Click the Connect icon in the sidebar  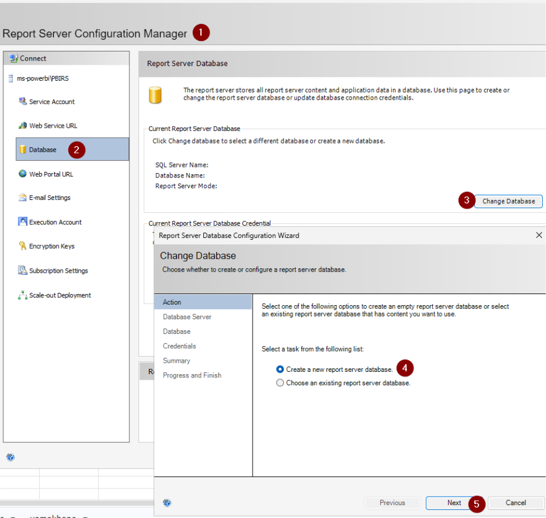(x=13, y=58)
